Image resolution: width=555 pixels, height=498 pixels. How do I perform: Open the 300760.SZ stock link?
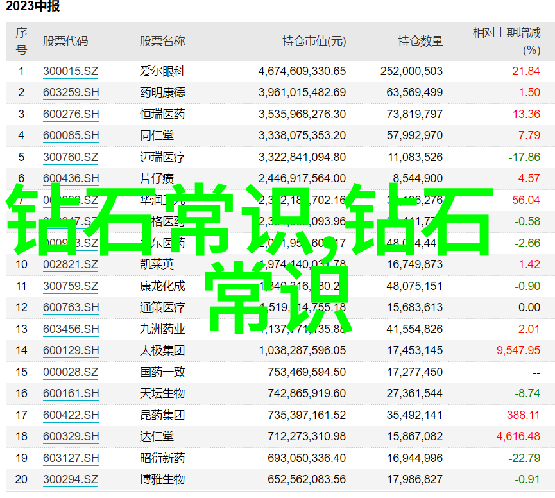tap(71, 157)
